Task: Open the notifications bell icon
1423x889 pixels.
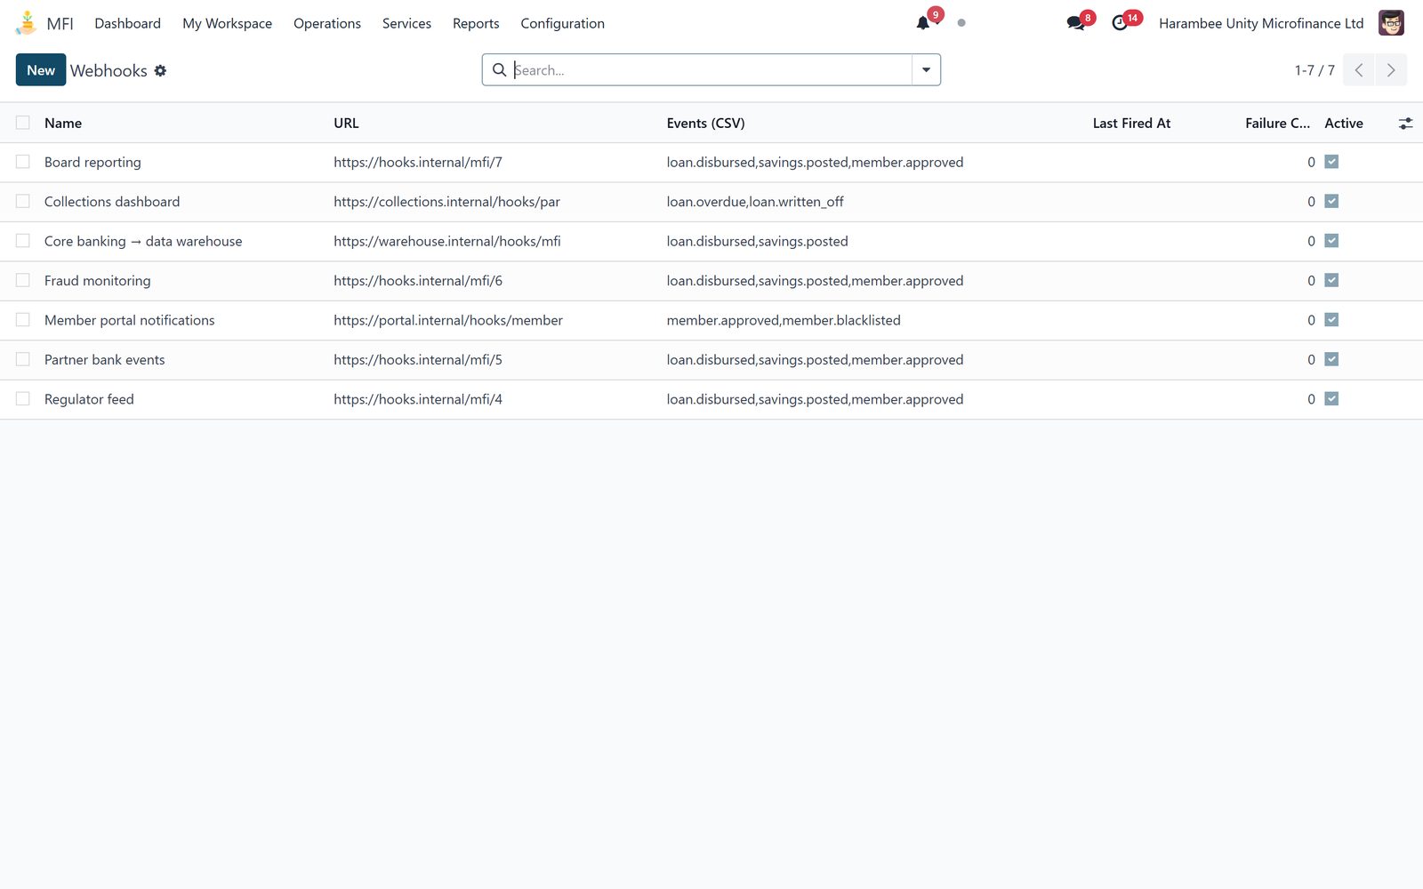Action: pos(923,23)
